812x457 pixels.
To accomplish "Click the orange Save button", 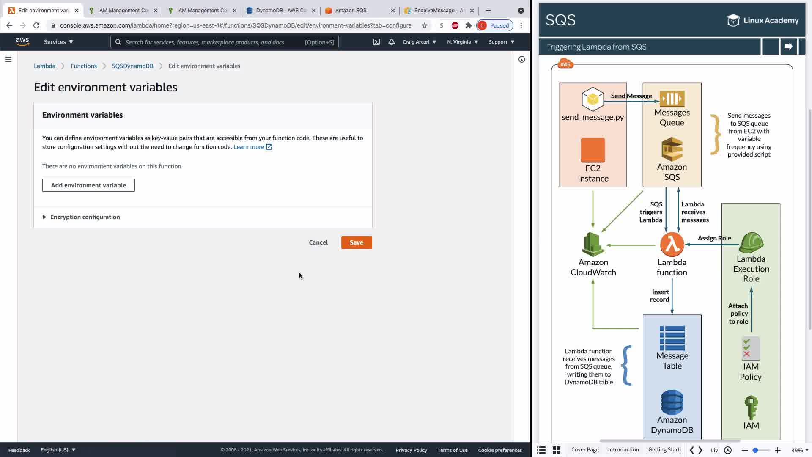I will [x=356, y=242].
